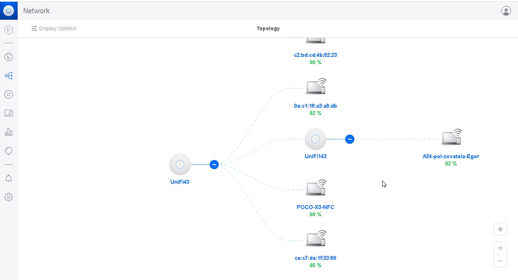Select the ce:c7:de:1f:33:68 client icon

click(x=316, y=238)
